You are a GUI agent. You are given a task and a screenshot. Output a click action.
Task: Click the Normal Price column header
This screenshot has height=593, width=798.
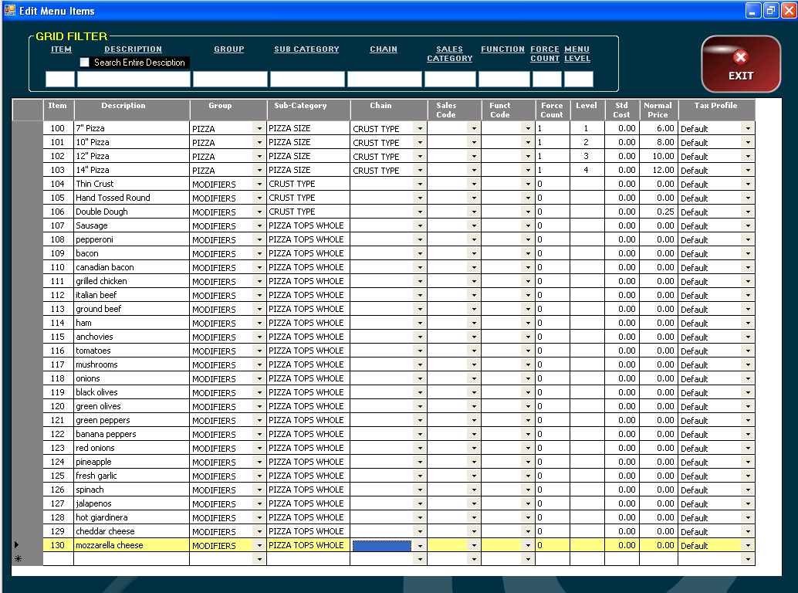tap(658, 110)
